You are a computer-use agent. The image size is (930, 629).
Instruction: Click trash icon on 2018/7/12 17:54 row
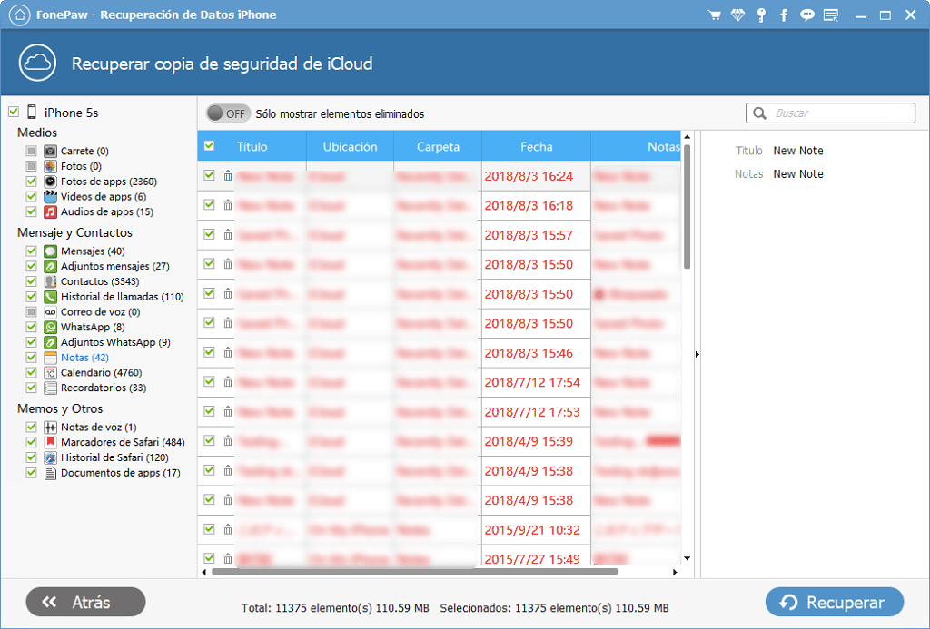click(x=228, y=382)
